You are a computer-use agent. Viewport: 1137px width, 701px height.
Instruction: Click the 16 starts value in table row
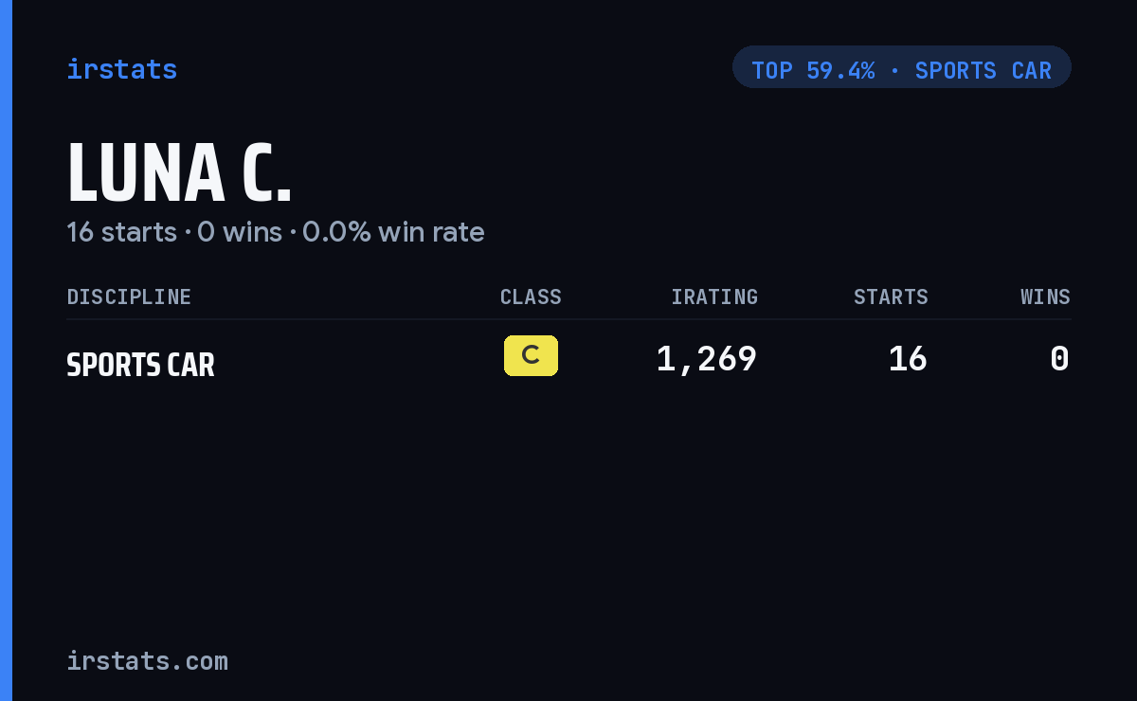pos(908,359)
